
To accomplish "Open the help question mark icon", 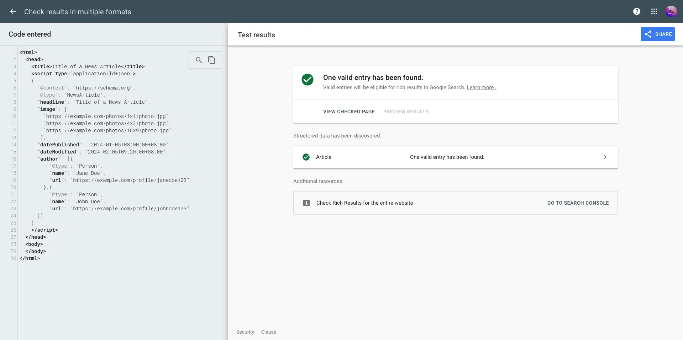I will [636, 11].
